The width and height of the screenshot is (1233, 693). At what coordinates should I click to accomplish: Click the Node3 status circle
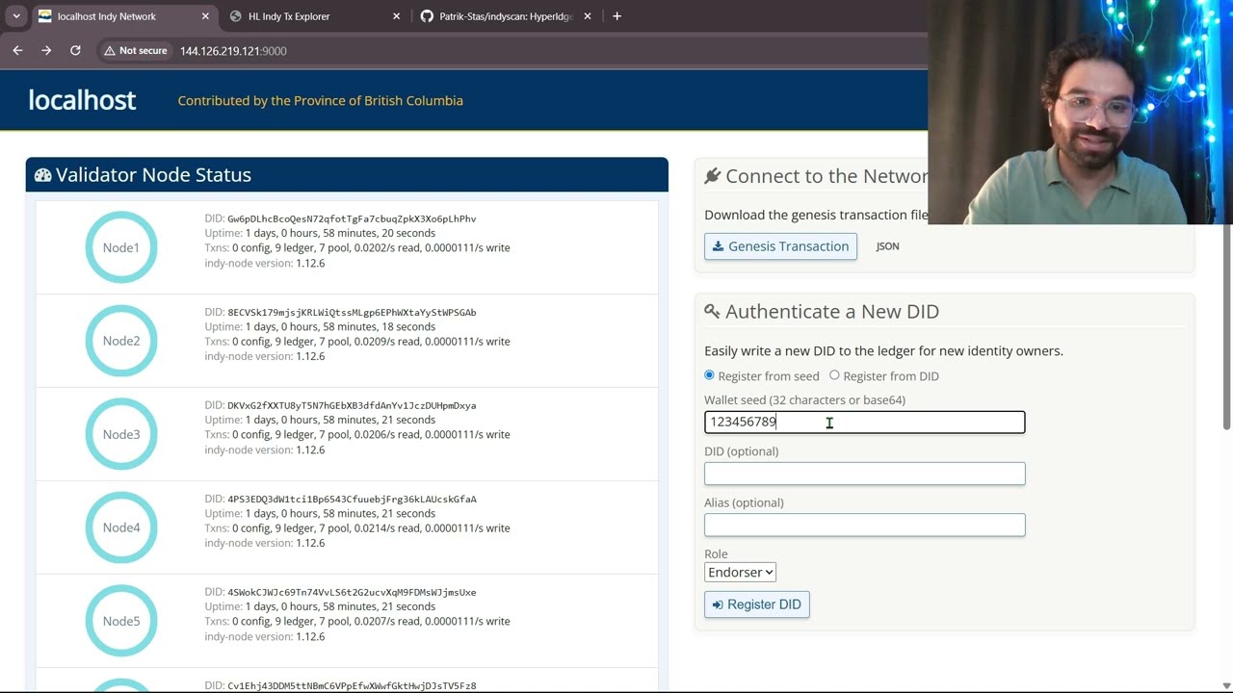coord(121,434)
